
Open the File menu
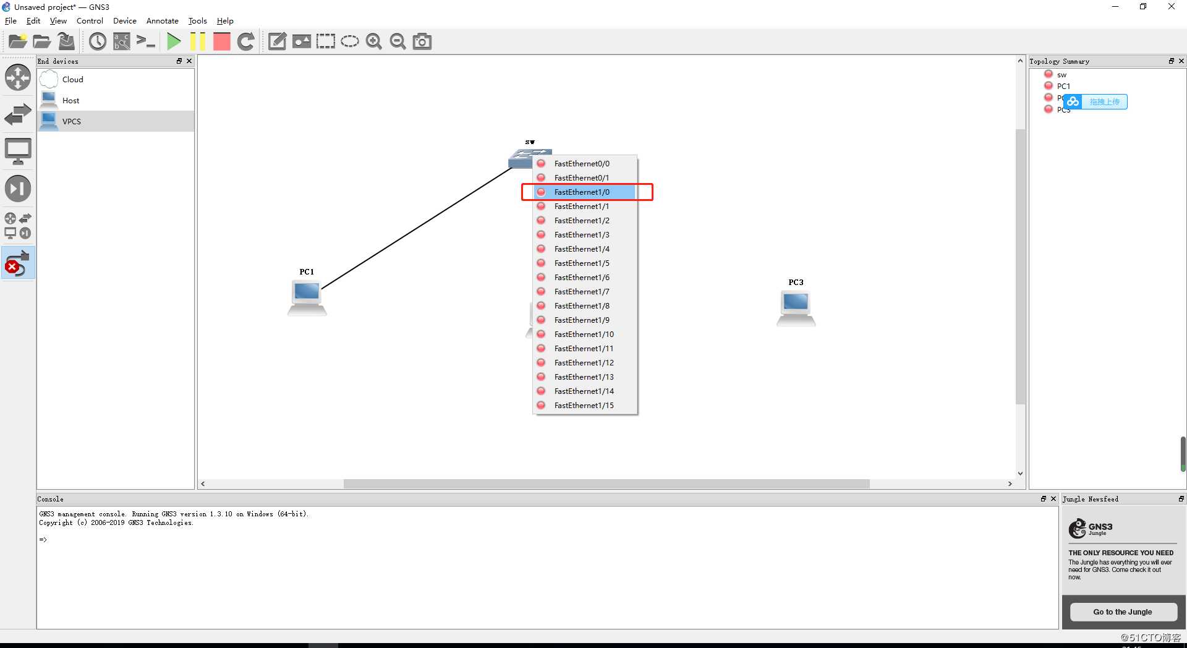point(11,21)
